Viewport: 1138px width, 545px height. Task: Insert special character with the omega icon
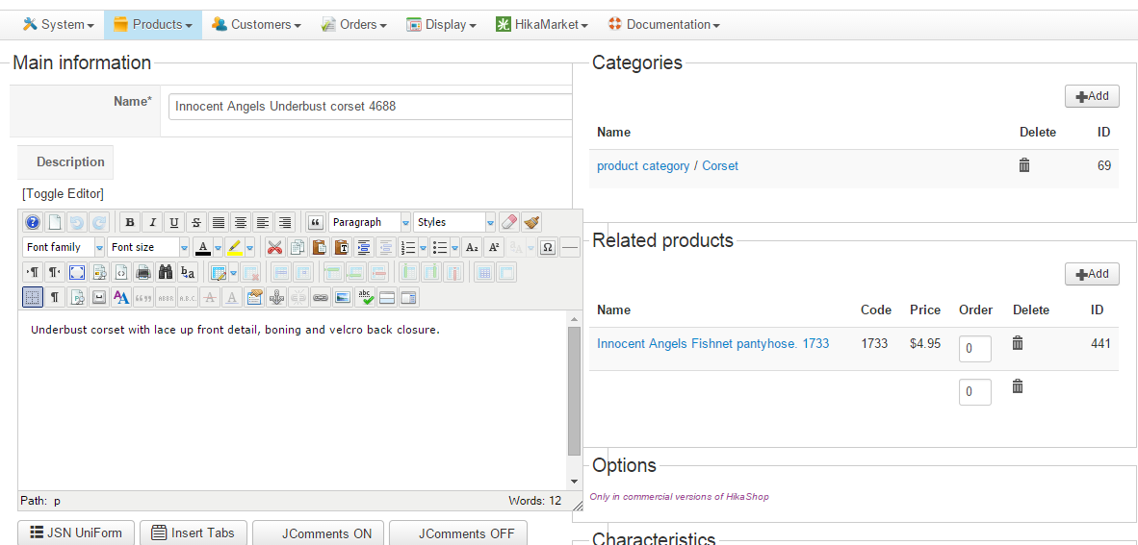(x=547, y=247)
